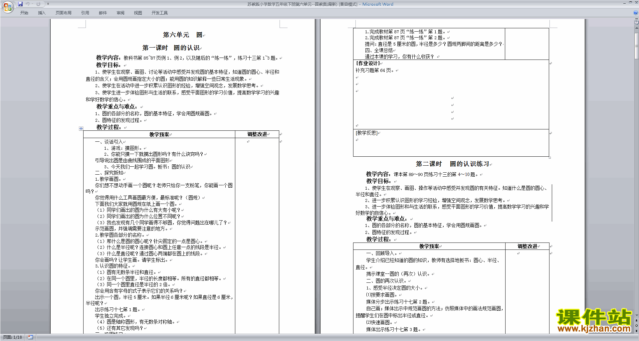Image resolution: width=639 pixels, height=341 pixels.
Task: Click the line 二、圆的再次认识。
Action: [x=386, y=281]
